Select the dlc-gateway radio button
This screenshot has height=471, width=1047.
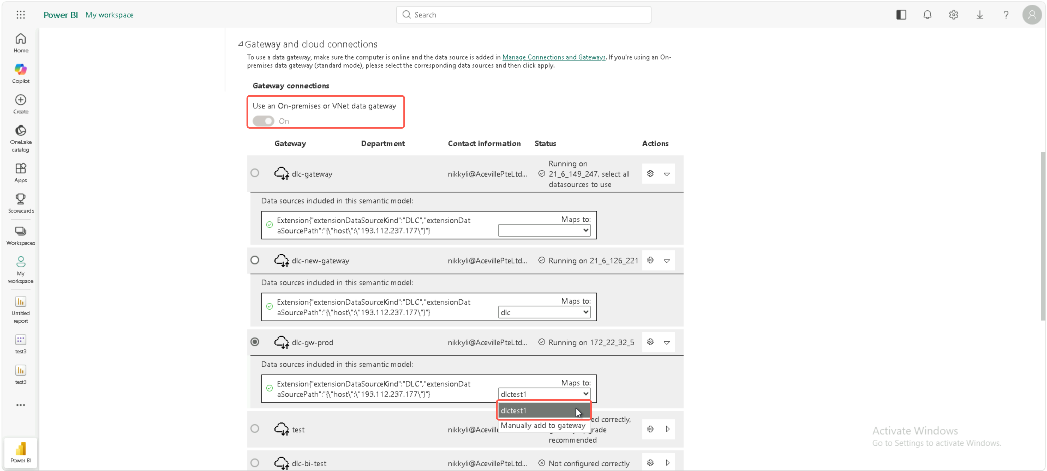tap(255, 173)
